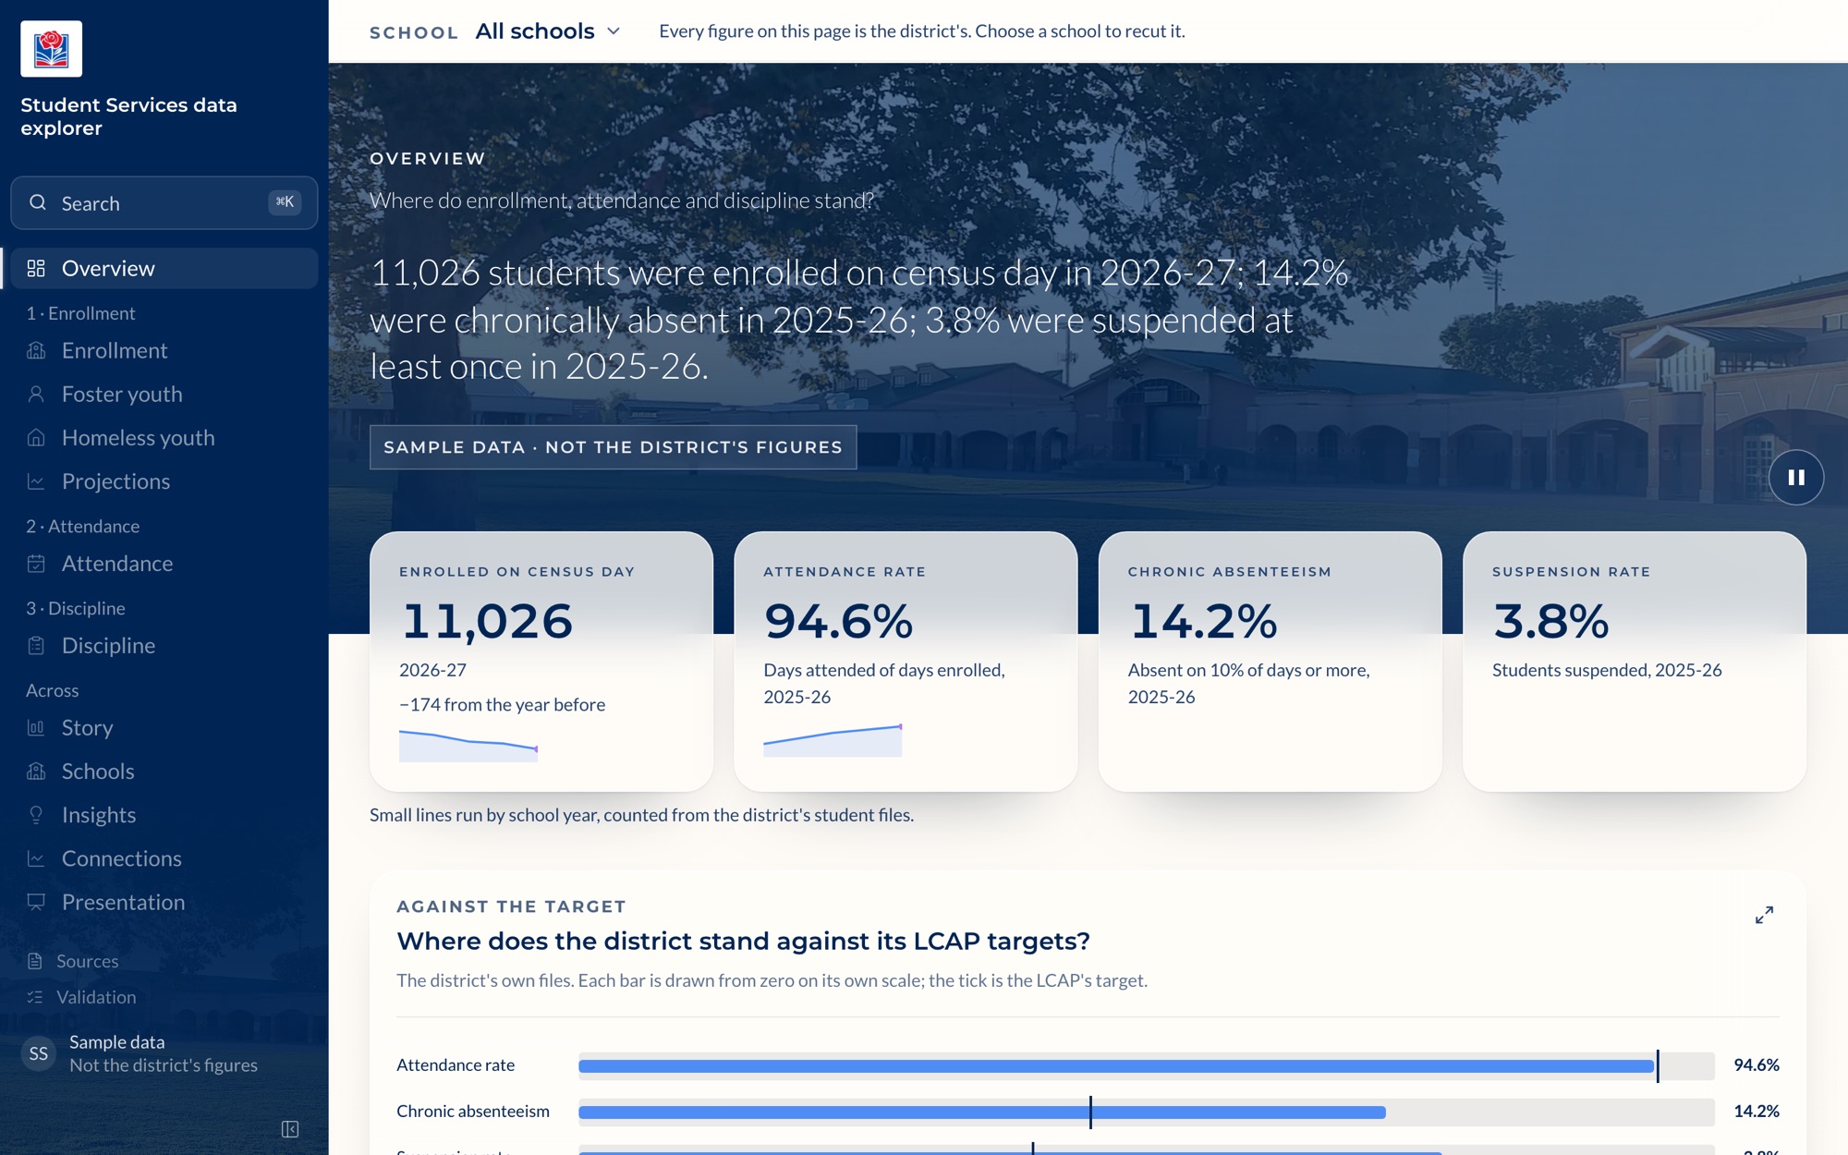1848x1155 pixels.
Task: Click the 94.6% bar value label
Action: click(x=1756, y=1064)
